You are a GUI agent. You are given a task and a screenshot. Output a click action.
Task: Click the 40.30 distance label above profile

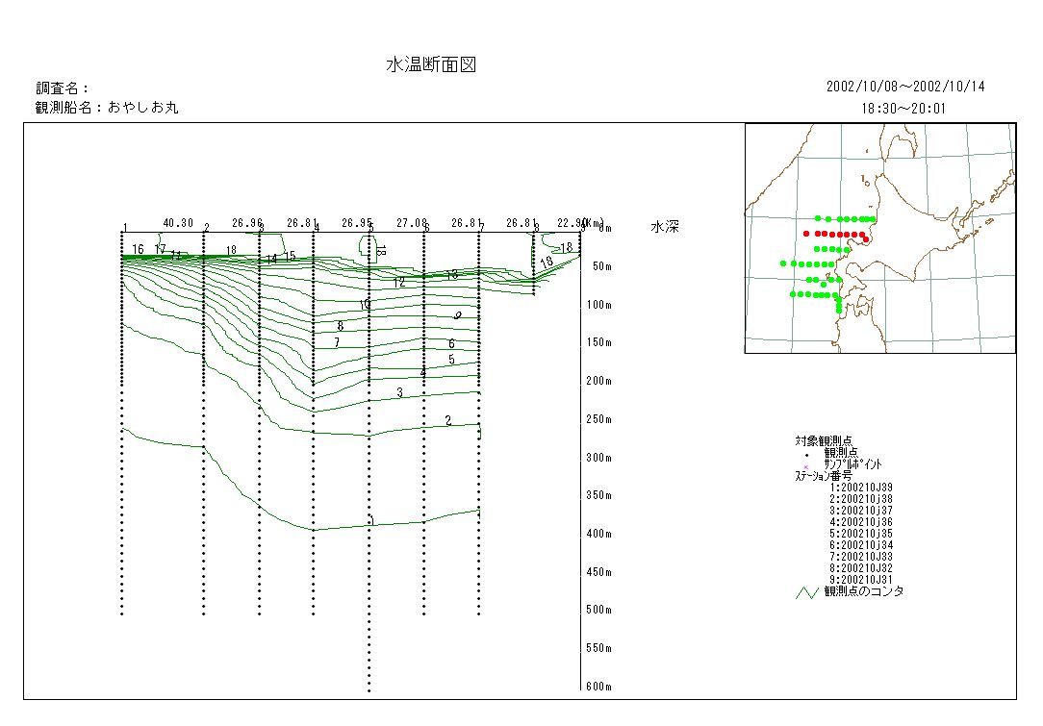point(178,222)
